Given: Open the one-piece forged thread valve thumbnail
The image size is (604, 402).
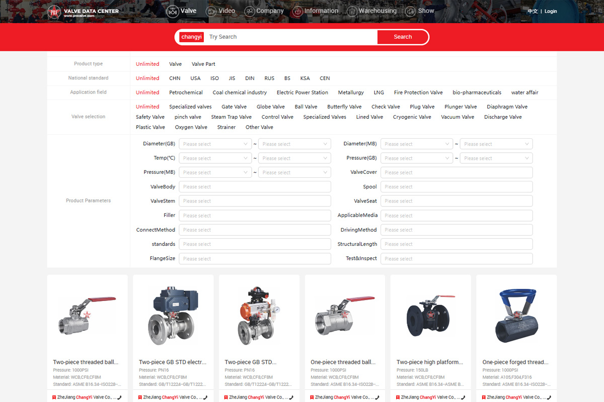Looking at the screenshot, I should click(516, 316).
